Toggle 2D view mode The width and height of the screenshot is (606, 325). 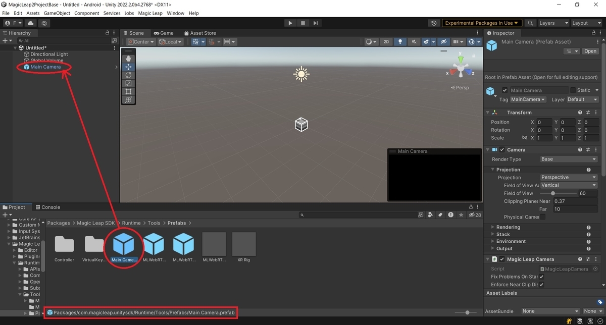(x=386, y=42)
